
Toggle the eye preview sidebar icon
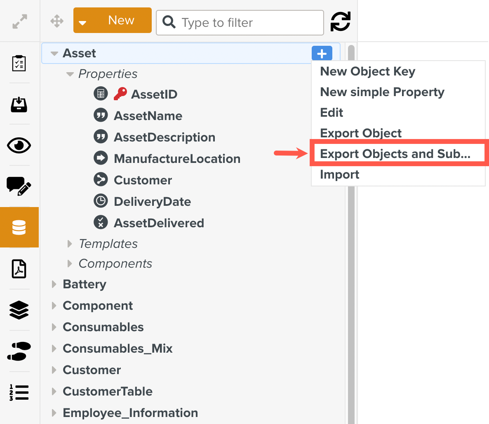(19, 146)
